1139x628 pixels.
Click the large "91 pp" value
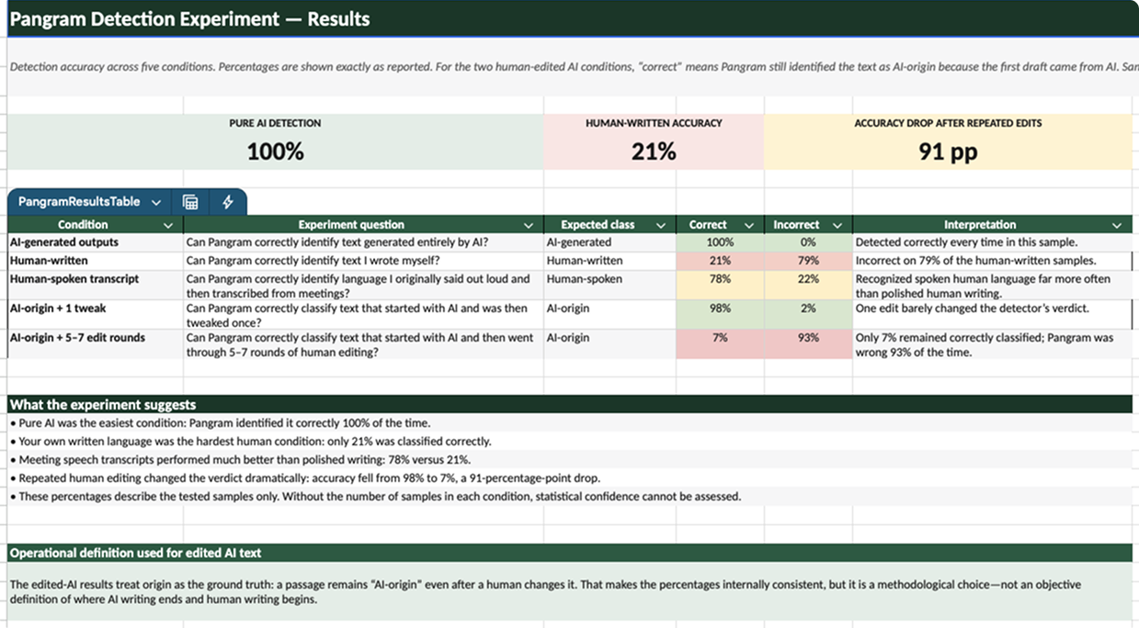click(948, 151)
